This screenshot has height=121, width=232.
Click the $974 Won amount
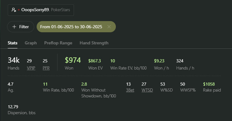pos(73,60)
